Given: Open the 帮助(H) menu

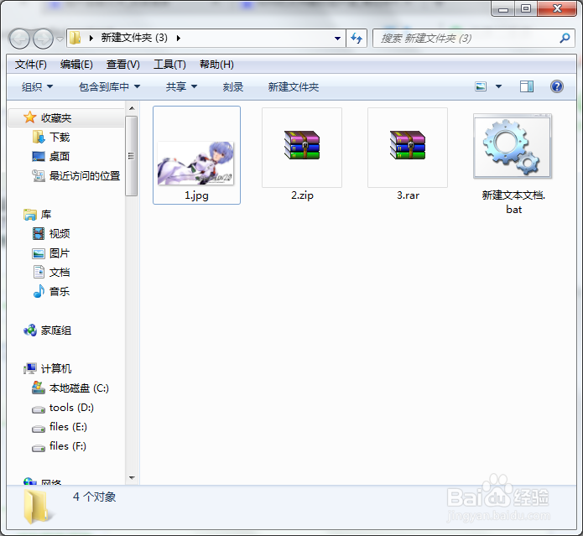Looking at the screenshot, I should [x=216, y=65].
